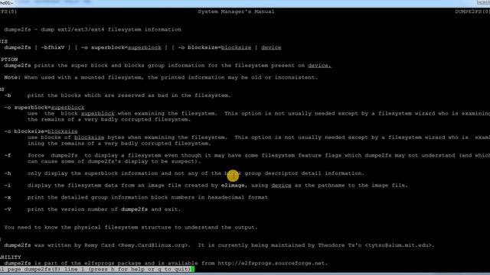Click underlined "device" ending the synopsis line
Viewport: 490px width, 275px height.
pos(271,47)
